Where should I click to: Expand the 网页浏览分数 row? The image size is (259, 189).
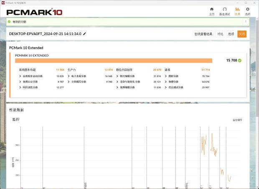[x=20, y=88]
